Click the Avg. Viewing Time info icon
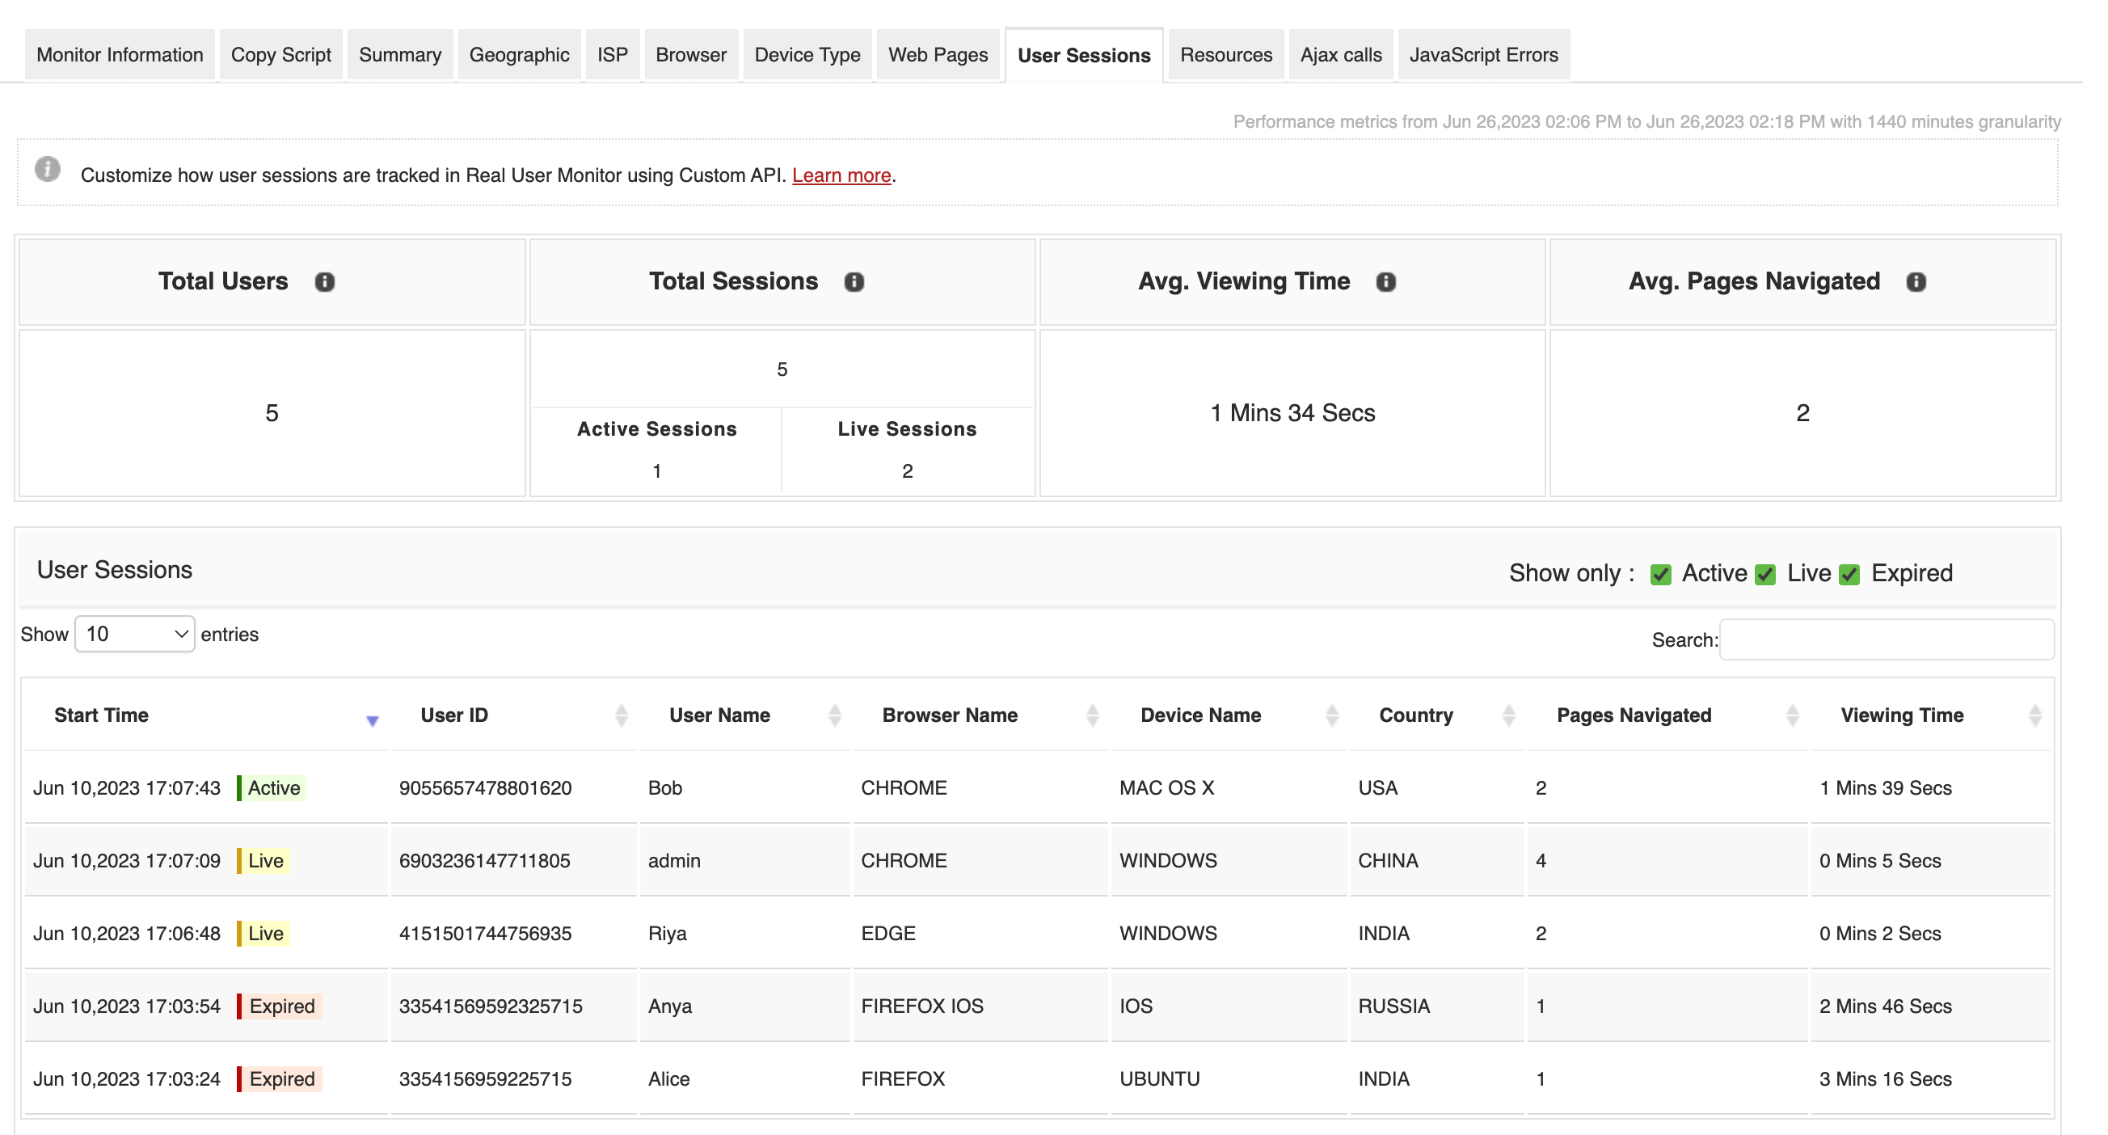The width and height of the screenshot is (2108, 1135). point(1385,281)
